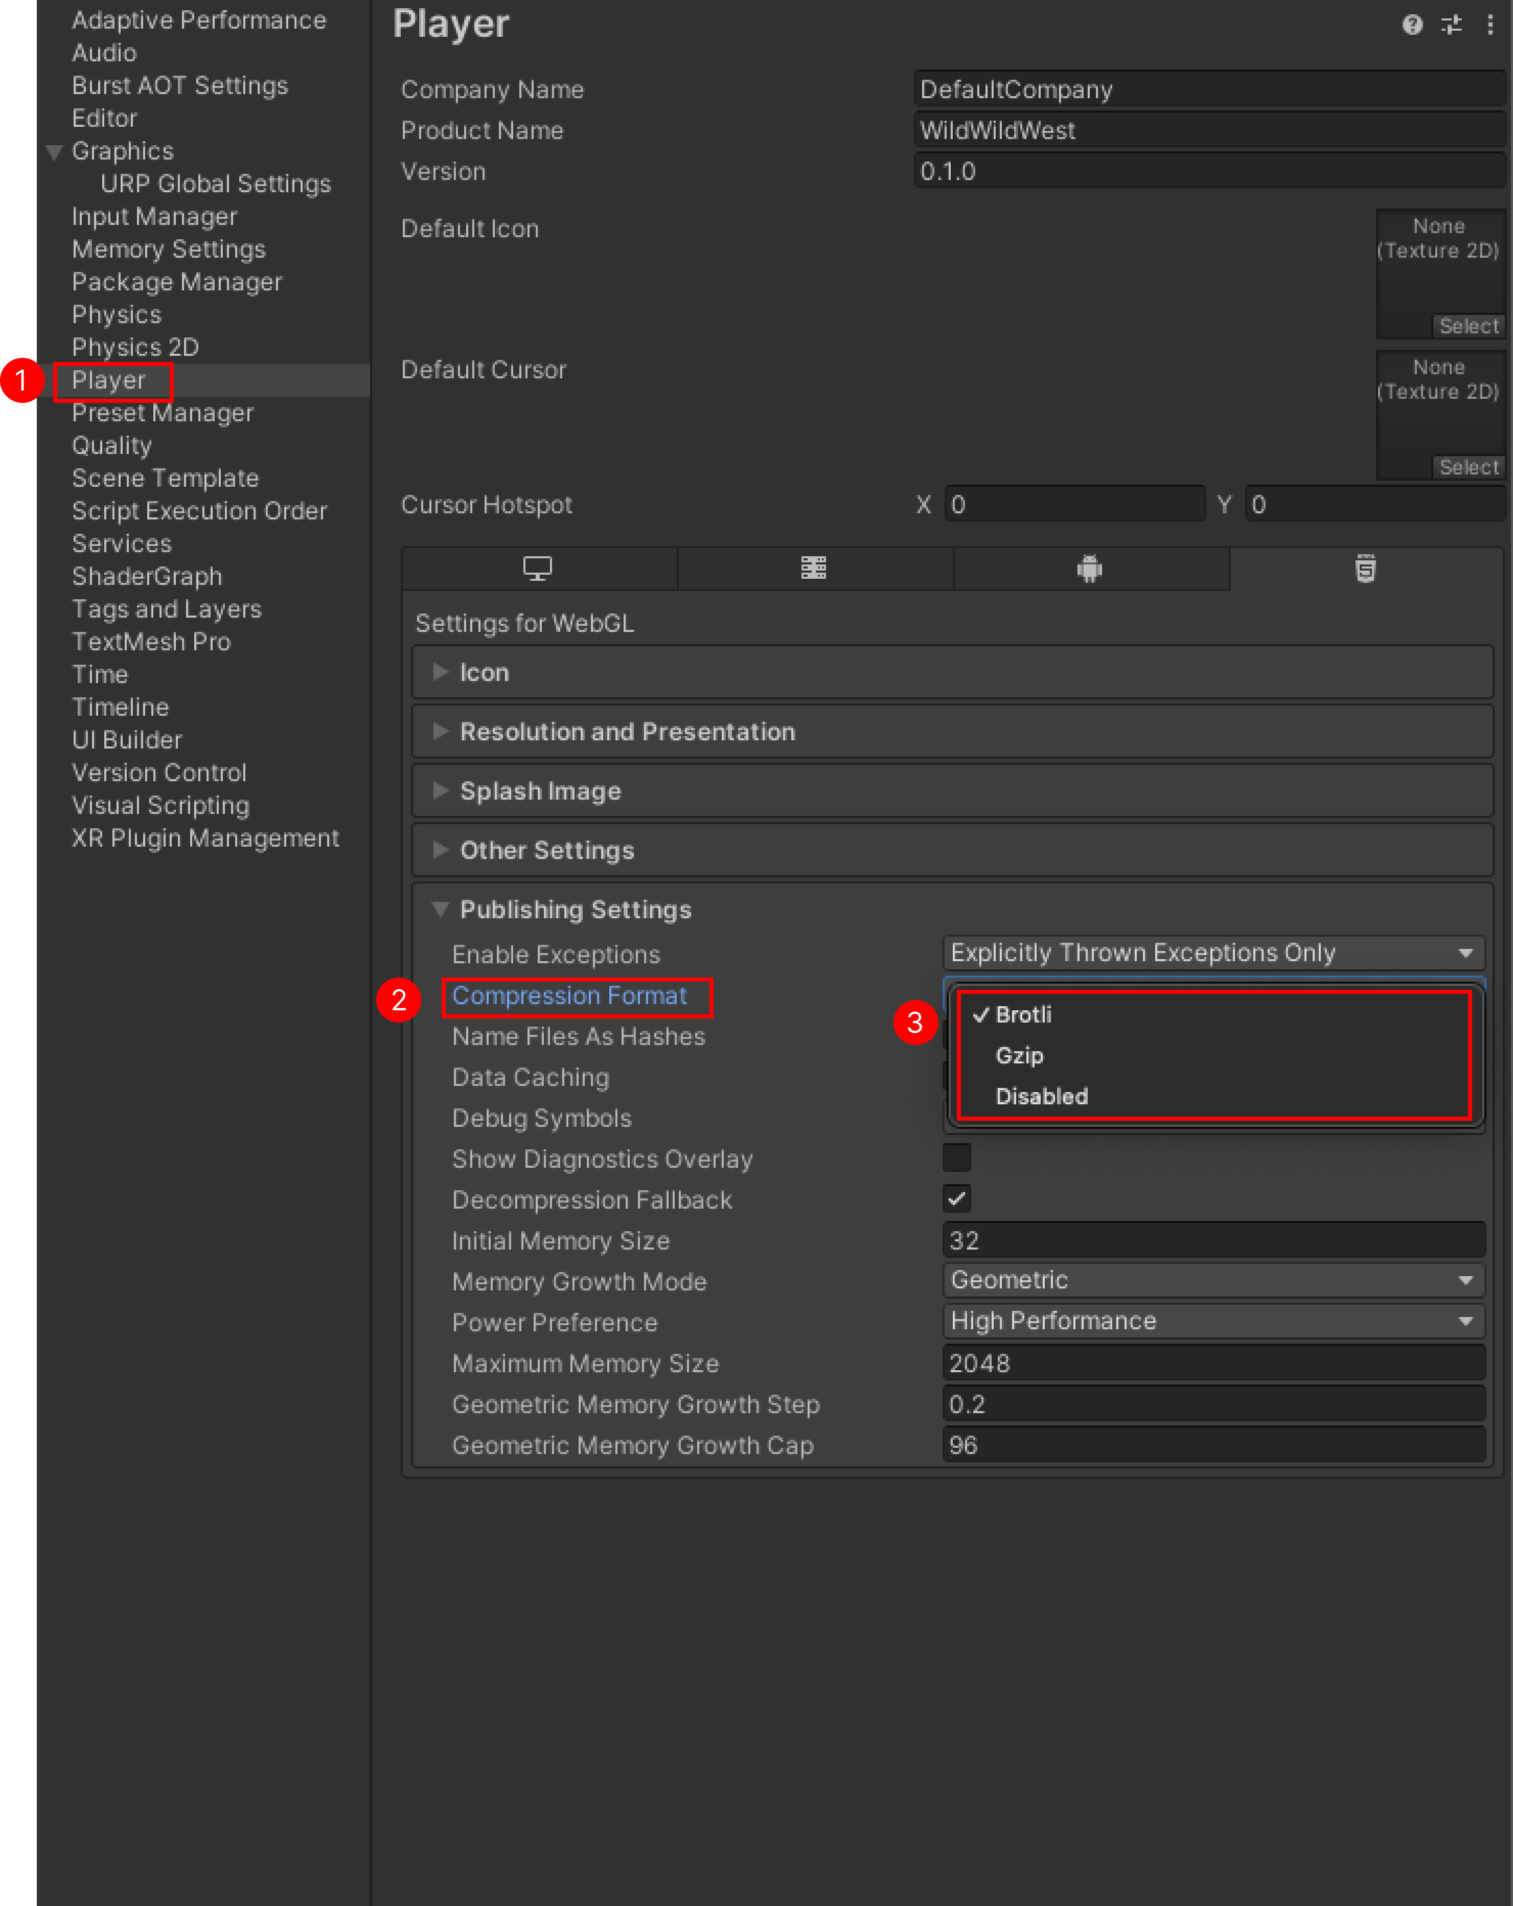Click the Data Caching label

[x=530, y=1078]
